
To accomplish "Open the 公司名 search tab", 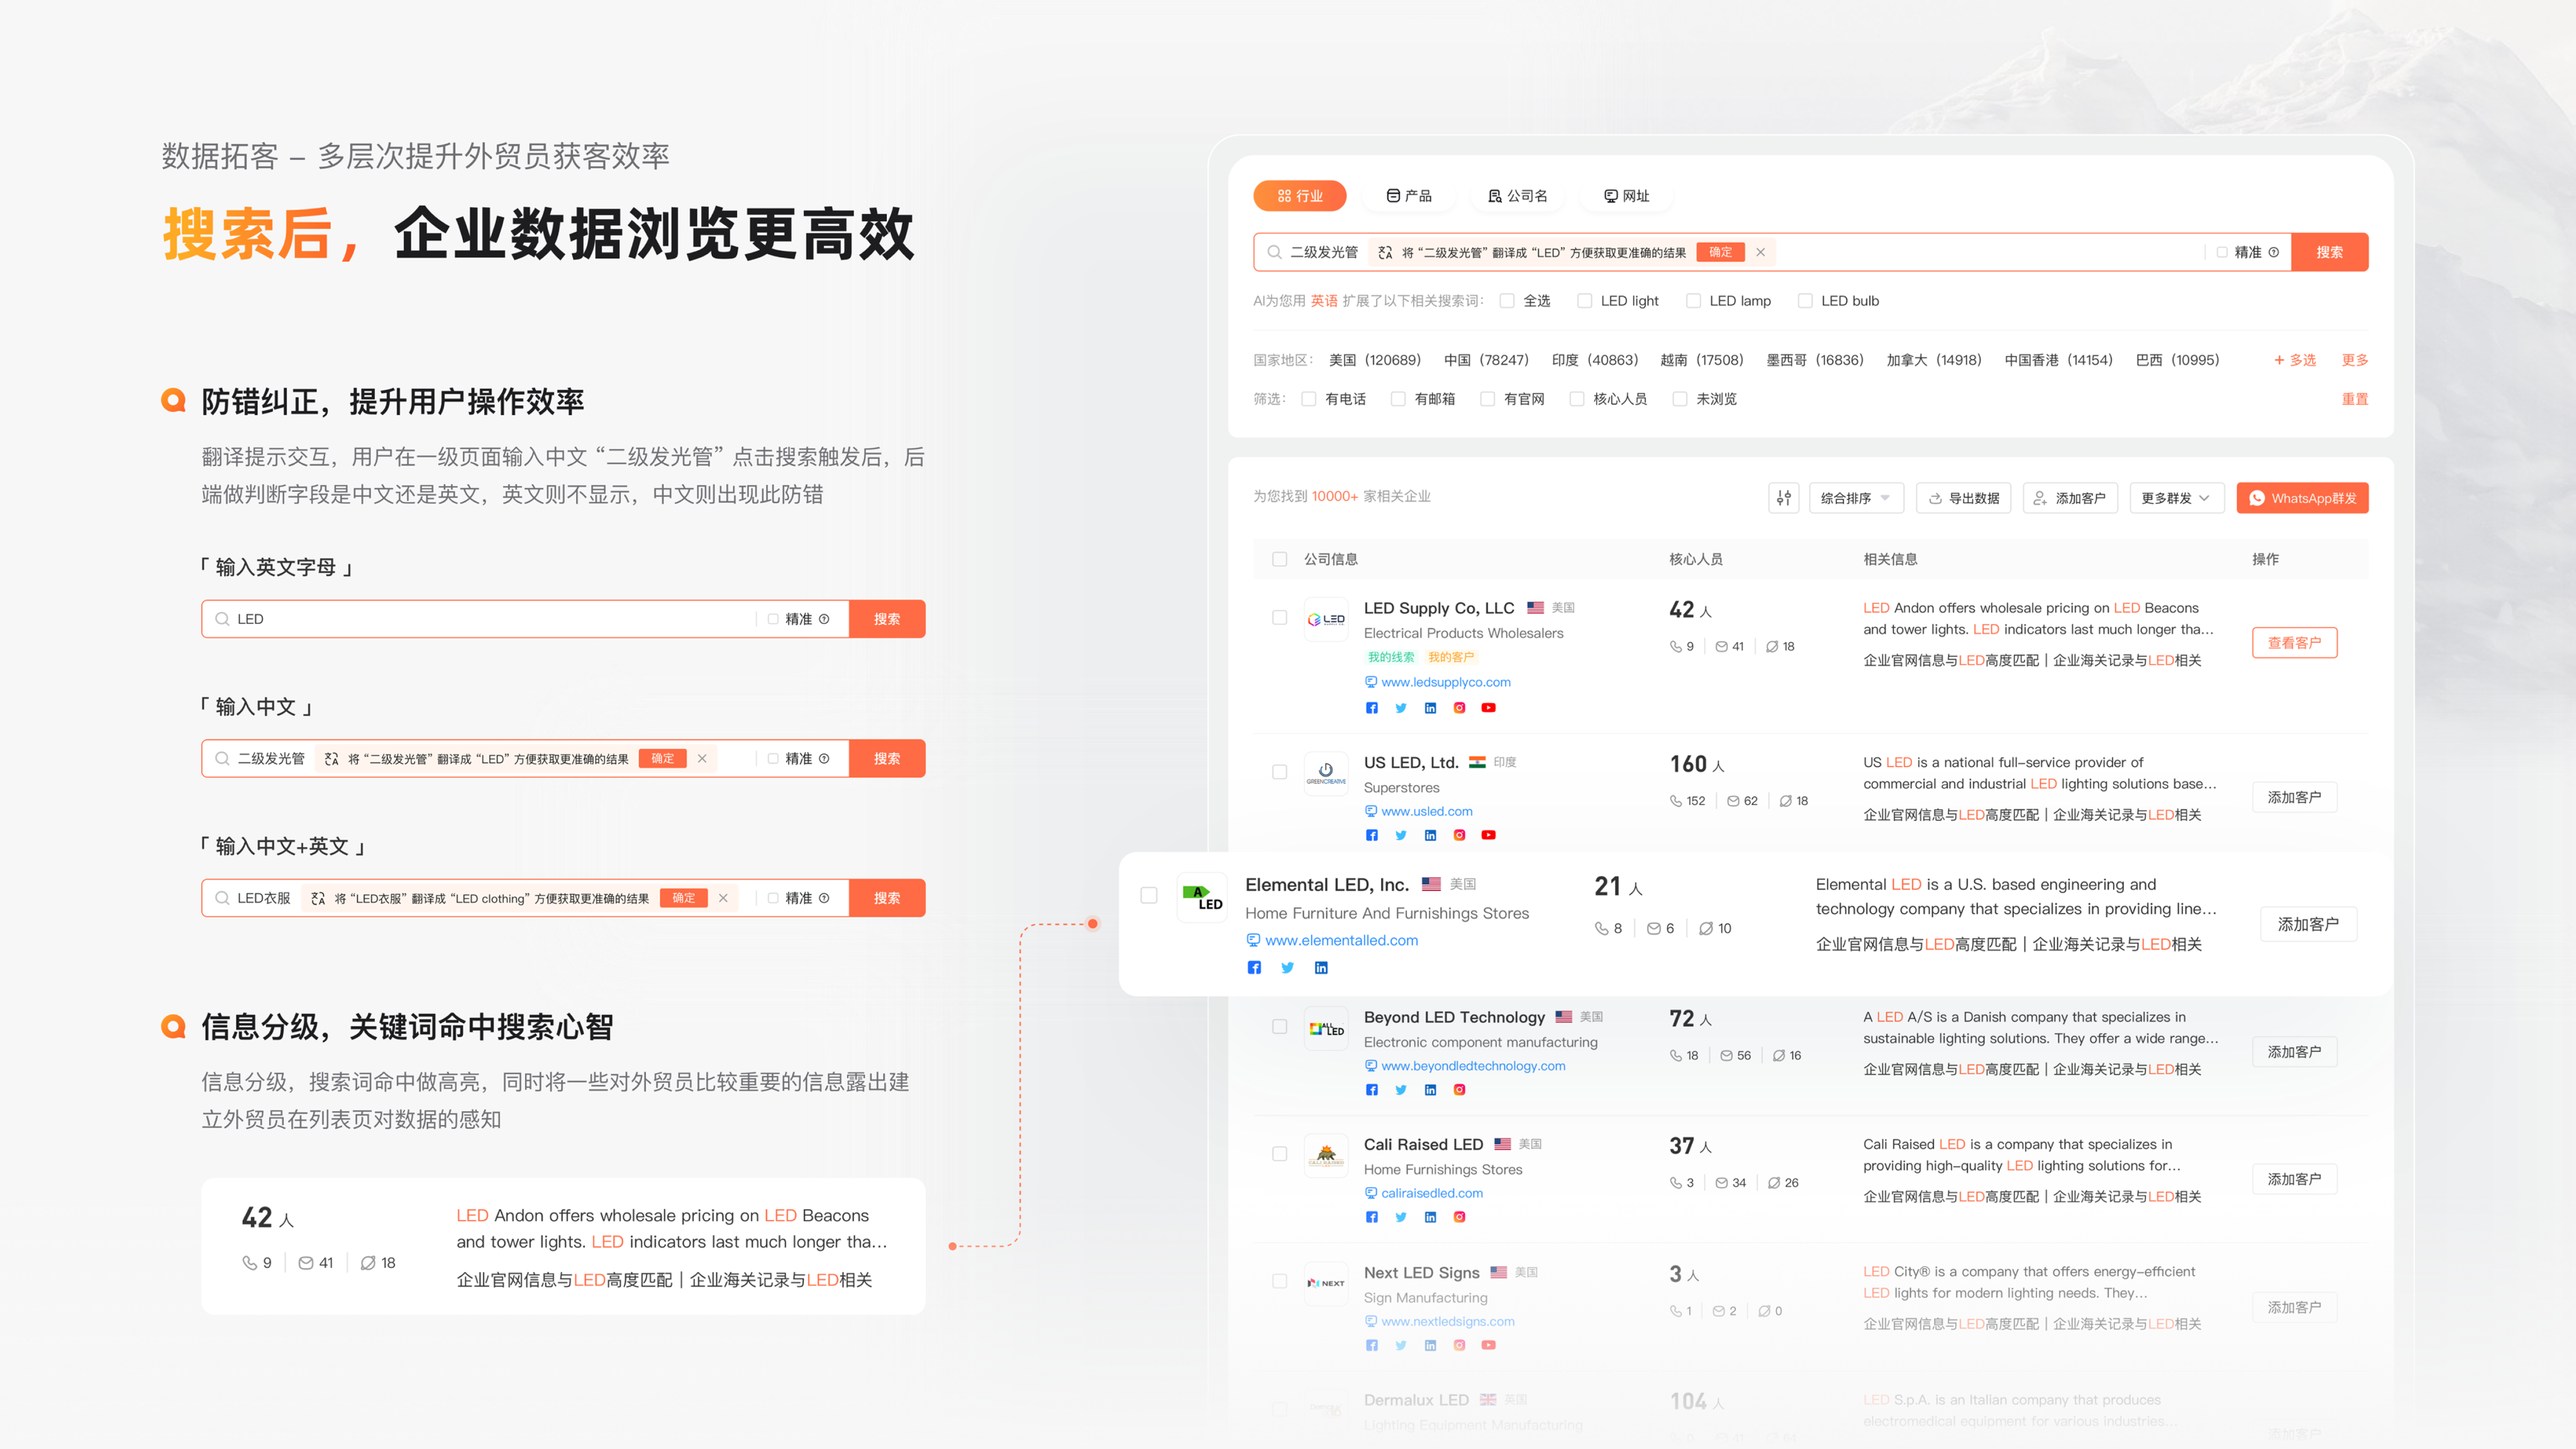I will [x=1517, y=196].
